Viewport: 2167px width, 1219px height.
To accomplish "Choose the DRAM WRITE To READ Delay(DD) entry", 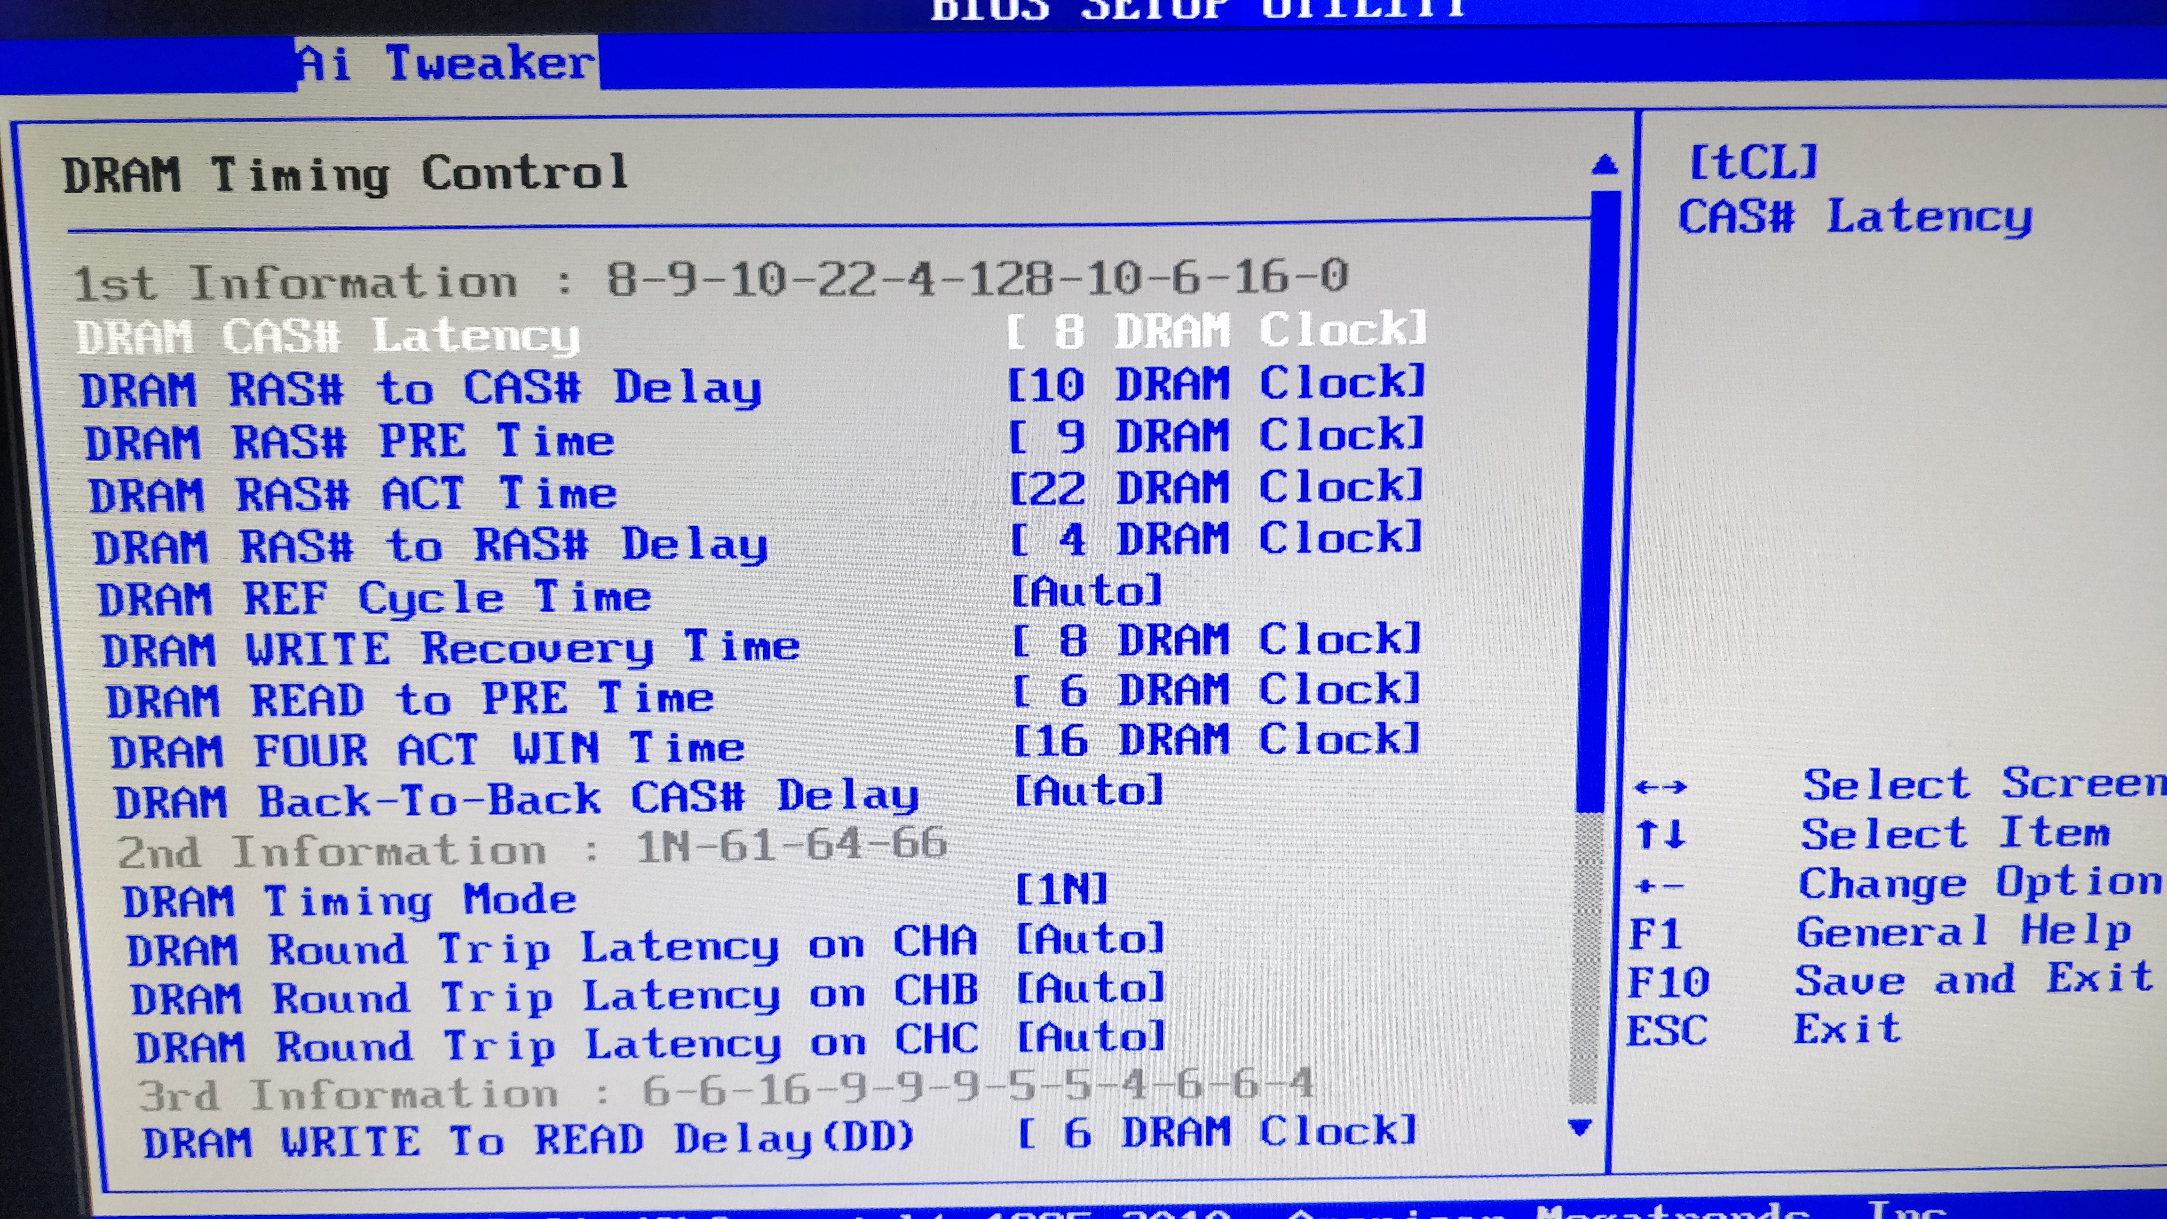I will coord(528,1141).
